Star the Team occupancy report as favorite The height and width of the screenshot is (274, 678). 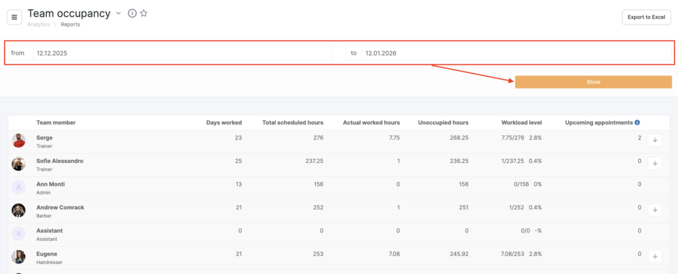click(x=144, y=13)
